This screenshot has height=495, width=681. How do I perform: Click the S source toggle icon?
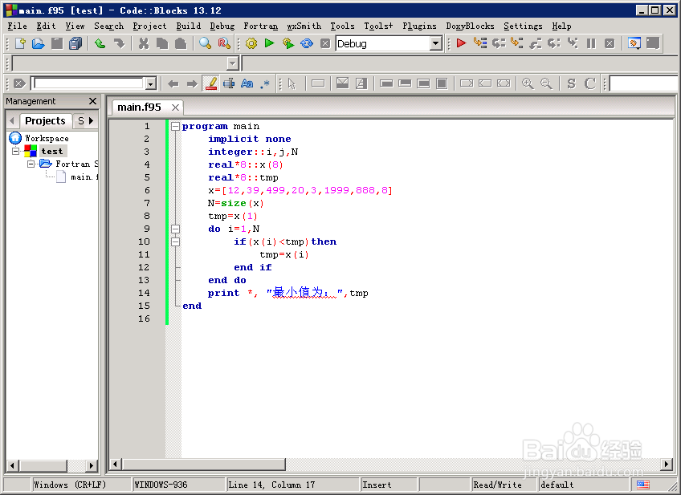(x=571, y=83)
